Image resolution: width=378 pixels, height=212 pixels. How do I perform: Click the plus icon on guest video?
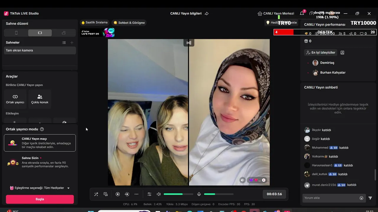pyautogui.click(x=264, y=180)
